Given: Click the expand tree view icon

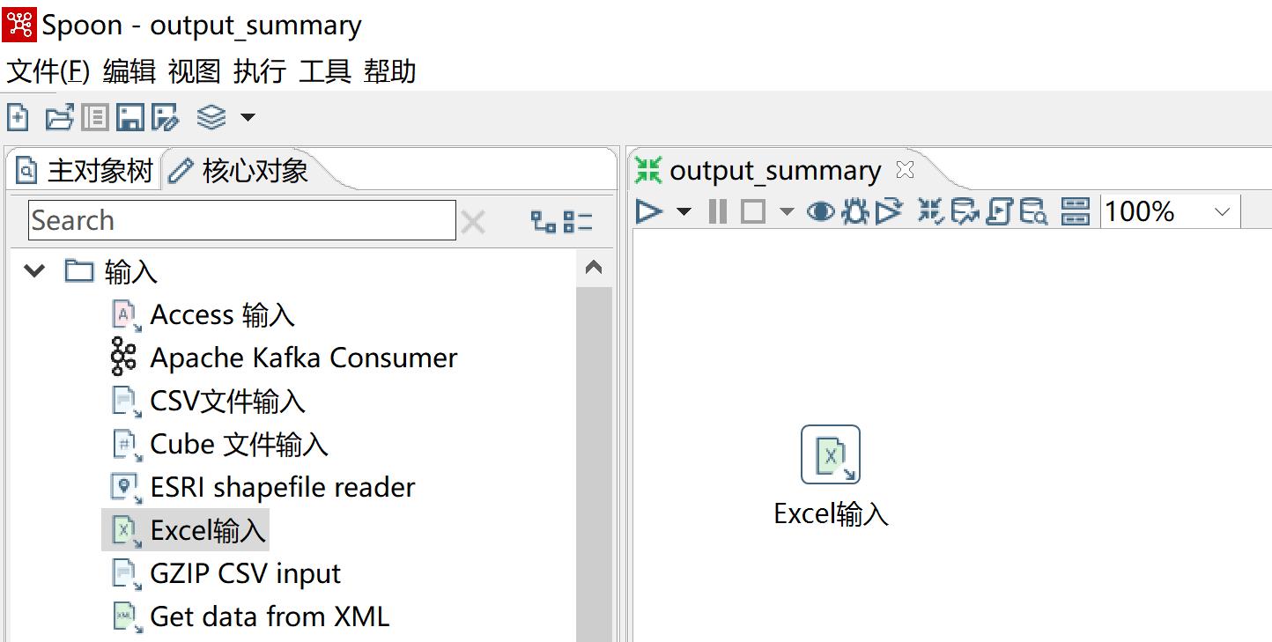Looking at the screenshot, I should click(x=544, y=222).
